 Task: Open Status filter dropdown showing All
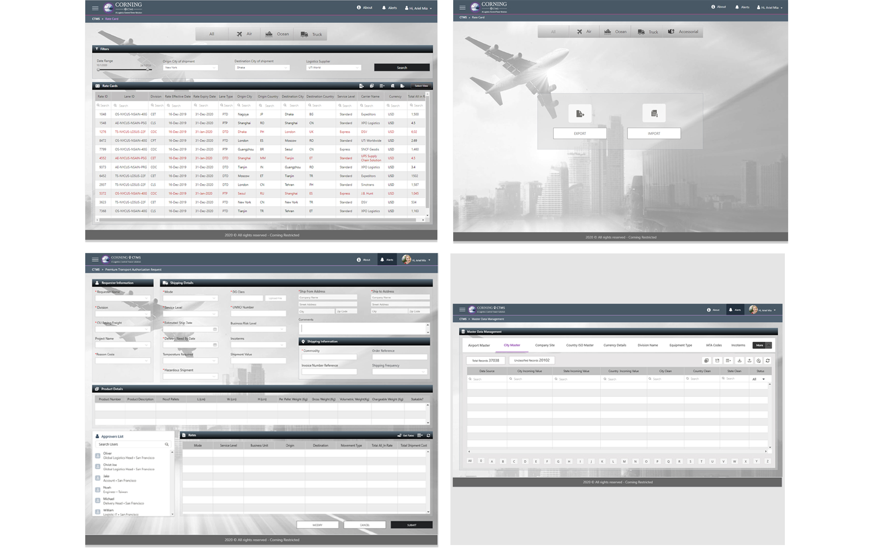759,379
